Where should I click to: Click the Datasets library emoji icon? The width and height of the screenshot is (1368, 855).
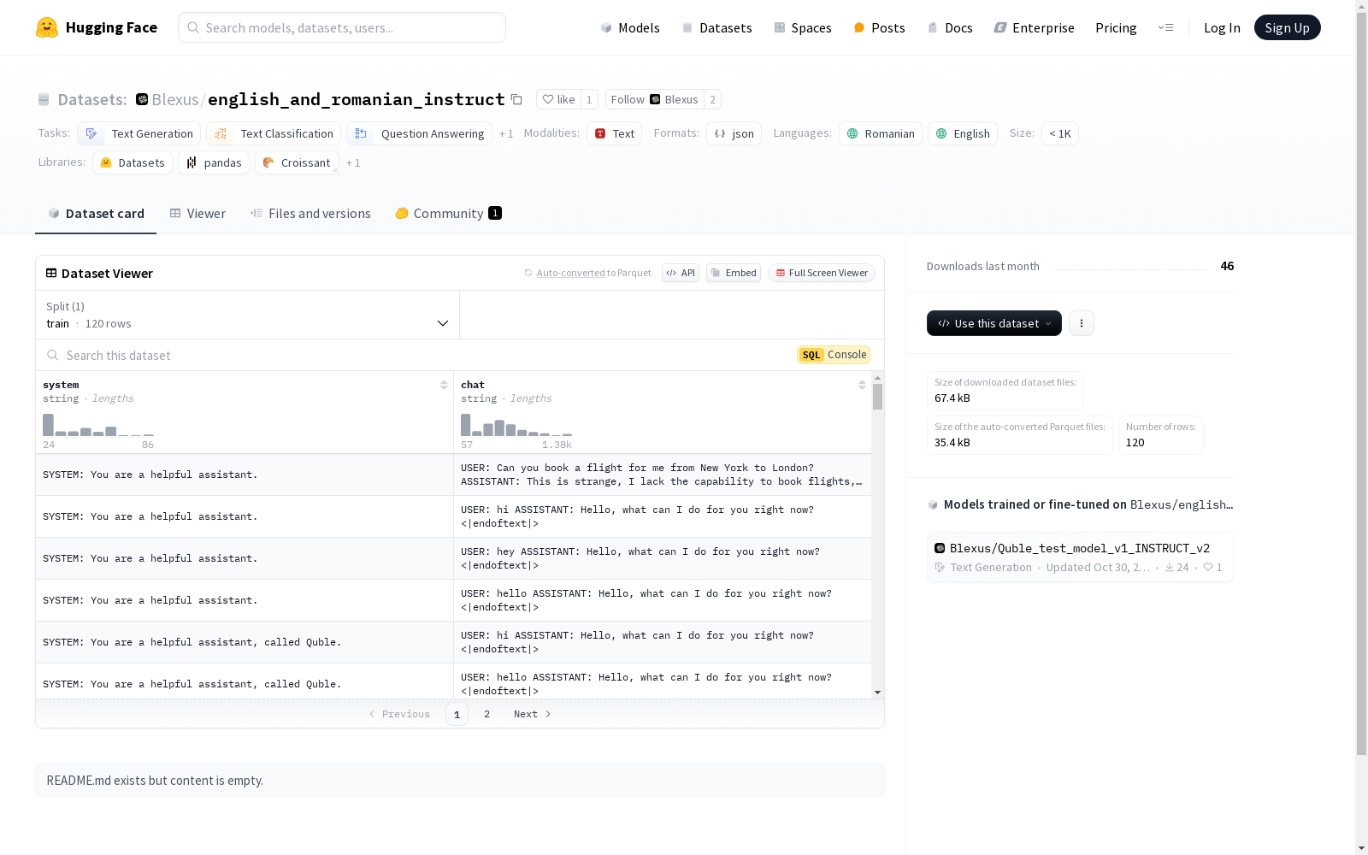click(x=106, y=162)
